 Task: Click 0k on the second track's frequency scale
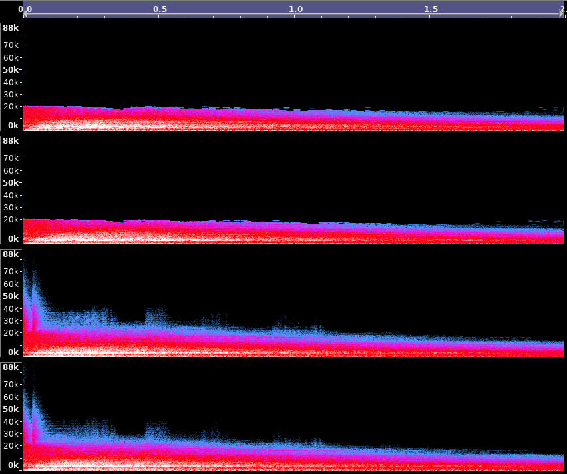pos(13,239)
